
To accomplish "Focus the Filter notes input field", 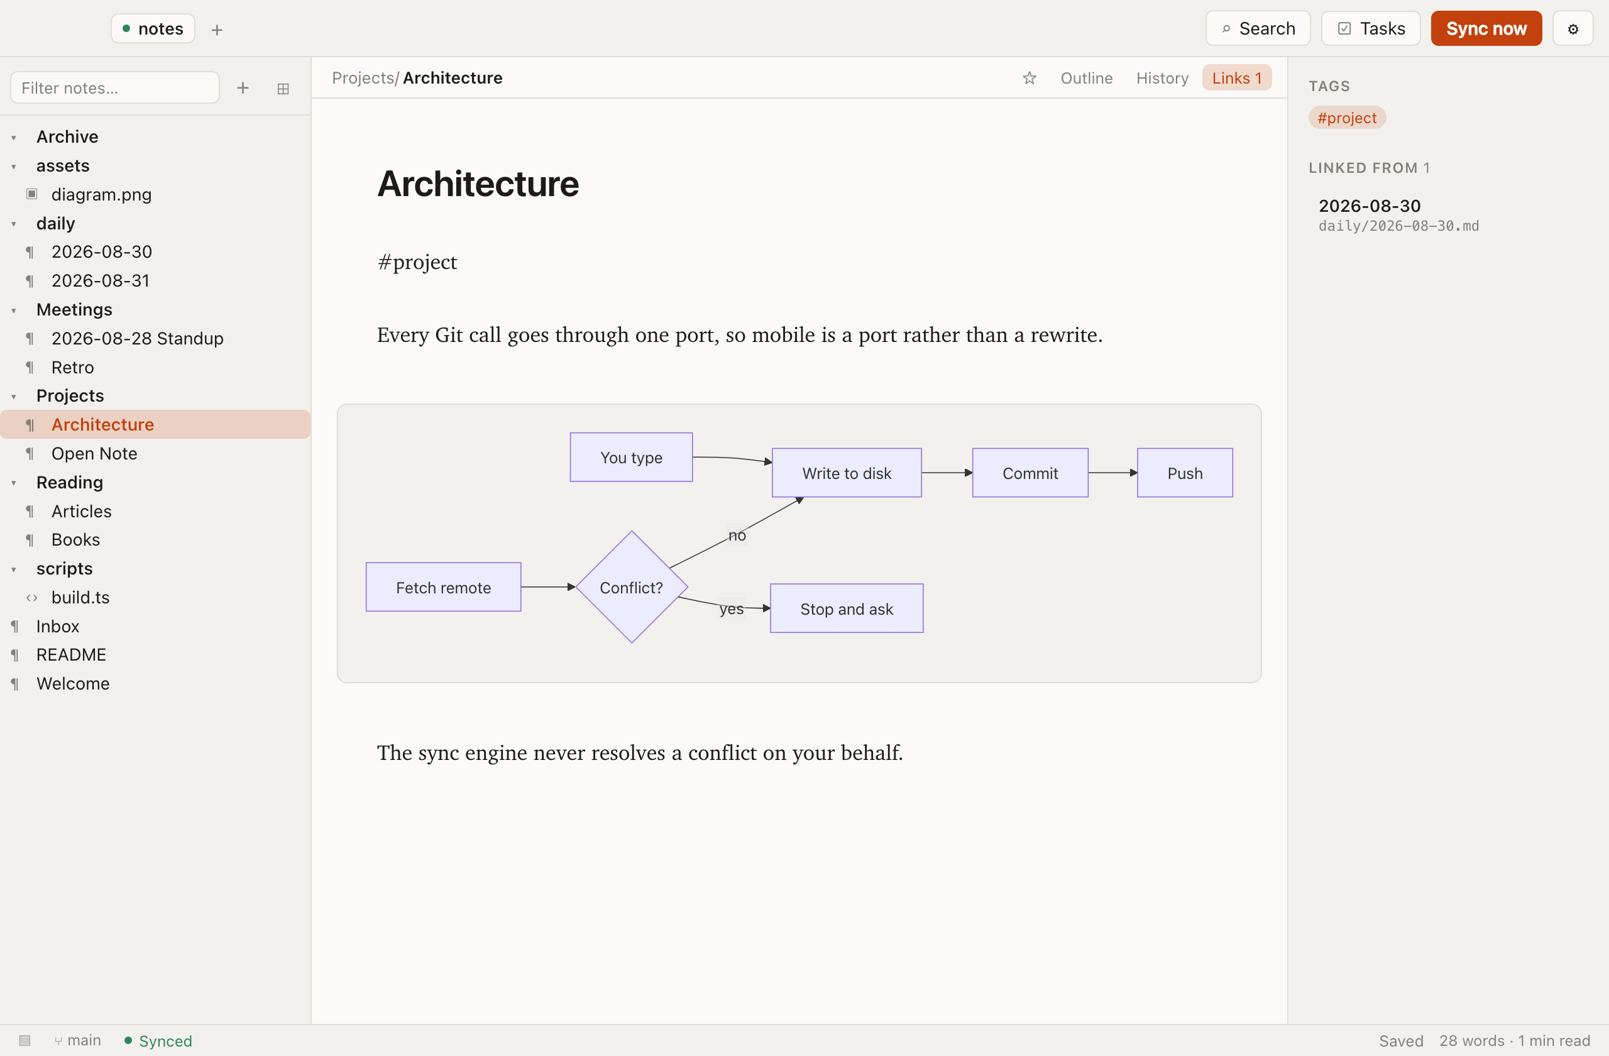I will click(x=115, y=88).
